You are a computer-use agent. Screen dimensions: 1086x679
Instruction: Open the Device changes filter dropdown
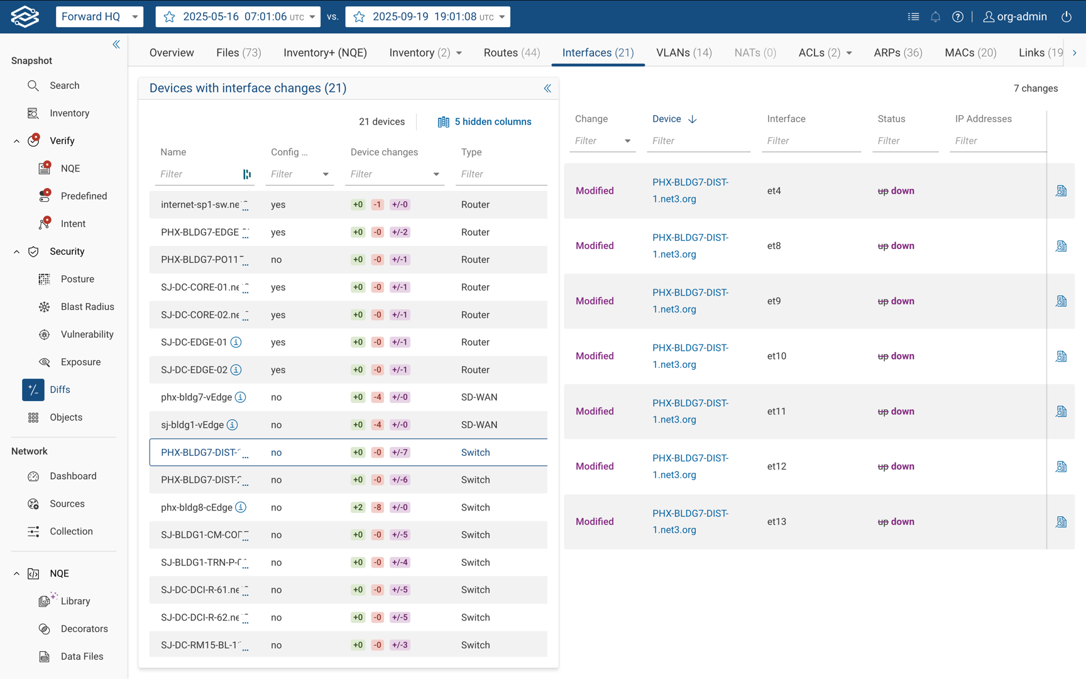(436, 174)
